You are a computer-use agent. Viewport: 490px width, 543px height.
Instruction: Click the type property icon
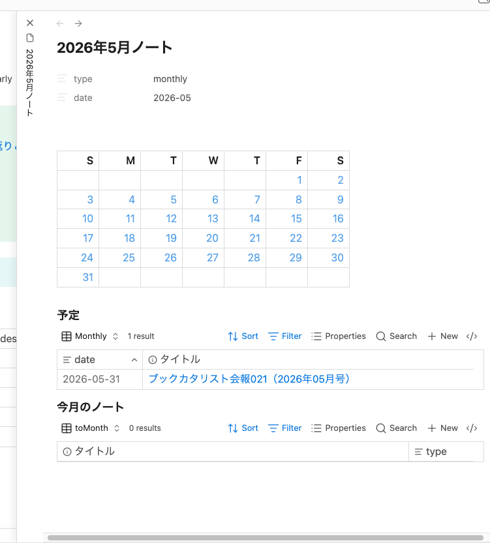click(x=63, y=79)
